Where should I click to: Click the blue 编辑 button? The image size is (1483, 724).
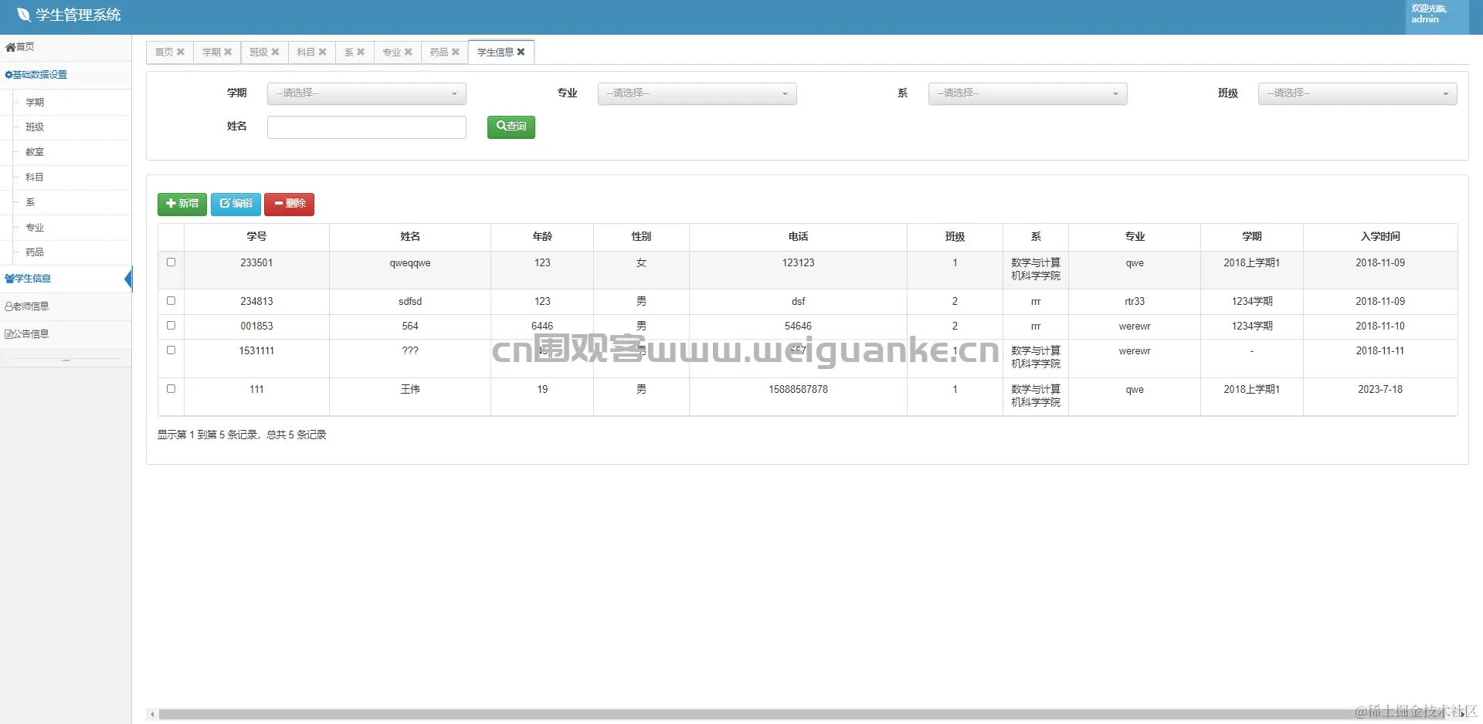(236, 204)
